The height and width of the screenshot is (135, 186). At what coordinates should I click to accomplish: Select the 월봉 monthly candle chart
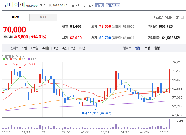coord(157,48)
